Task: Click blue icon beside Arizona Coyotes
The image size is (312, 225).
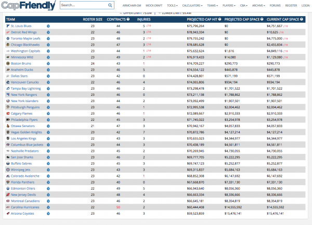Action: (x=48, y=212)
